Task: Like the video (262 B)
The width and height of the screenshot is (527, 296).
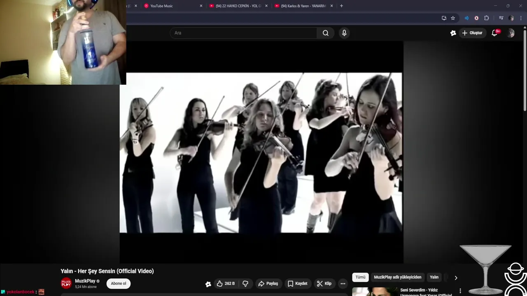Action: pyautogui.click(x=226, y=284)
